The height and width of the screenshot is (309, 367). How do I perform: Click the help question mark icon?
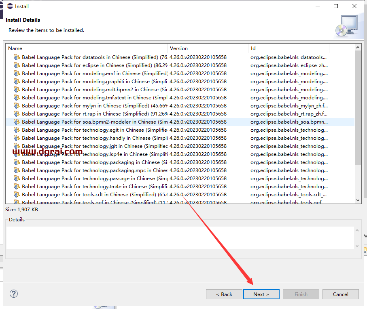tap(14, 294)
